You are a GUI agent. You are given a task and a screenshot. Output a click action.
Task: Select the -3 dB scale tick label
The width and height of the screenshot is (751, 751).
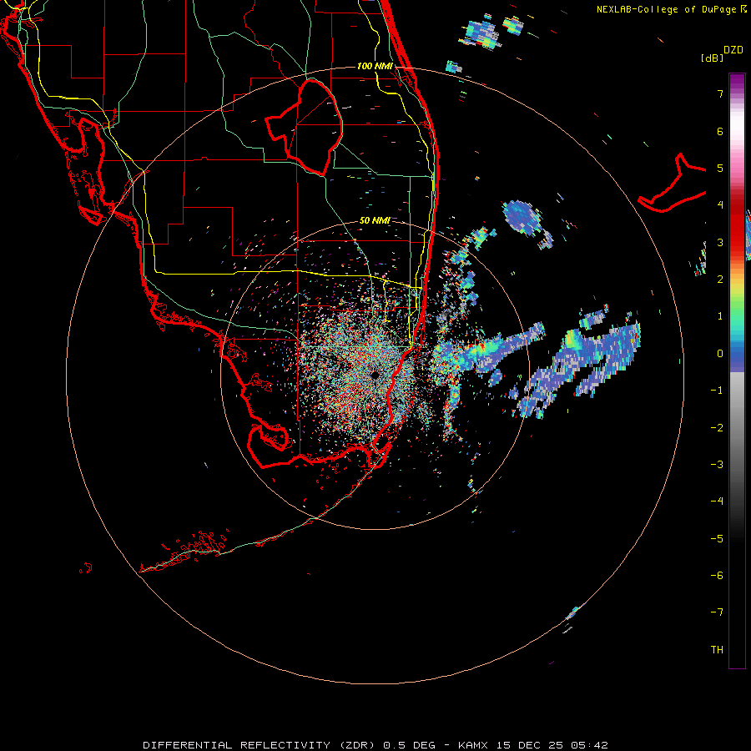tap(717, 465)
